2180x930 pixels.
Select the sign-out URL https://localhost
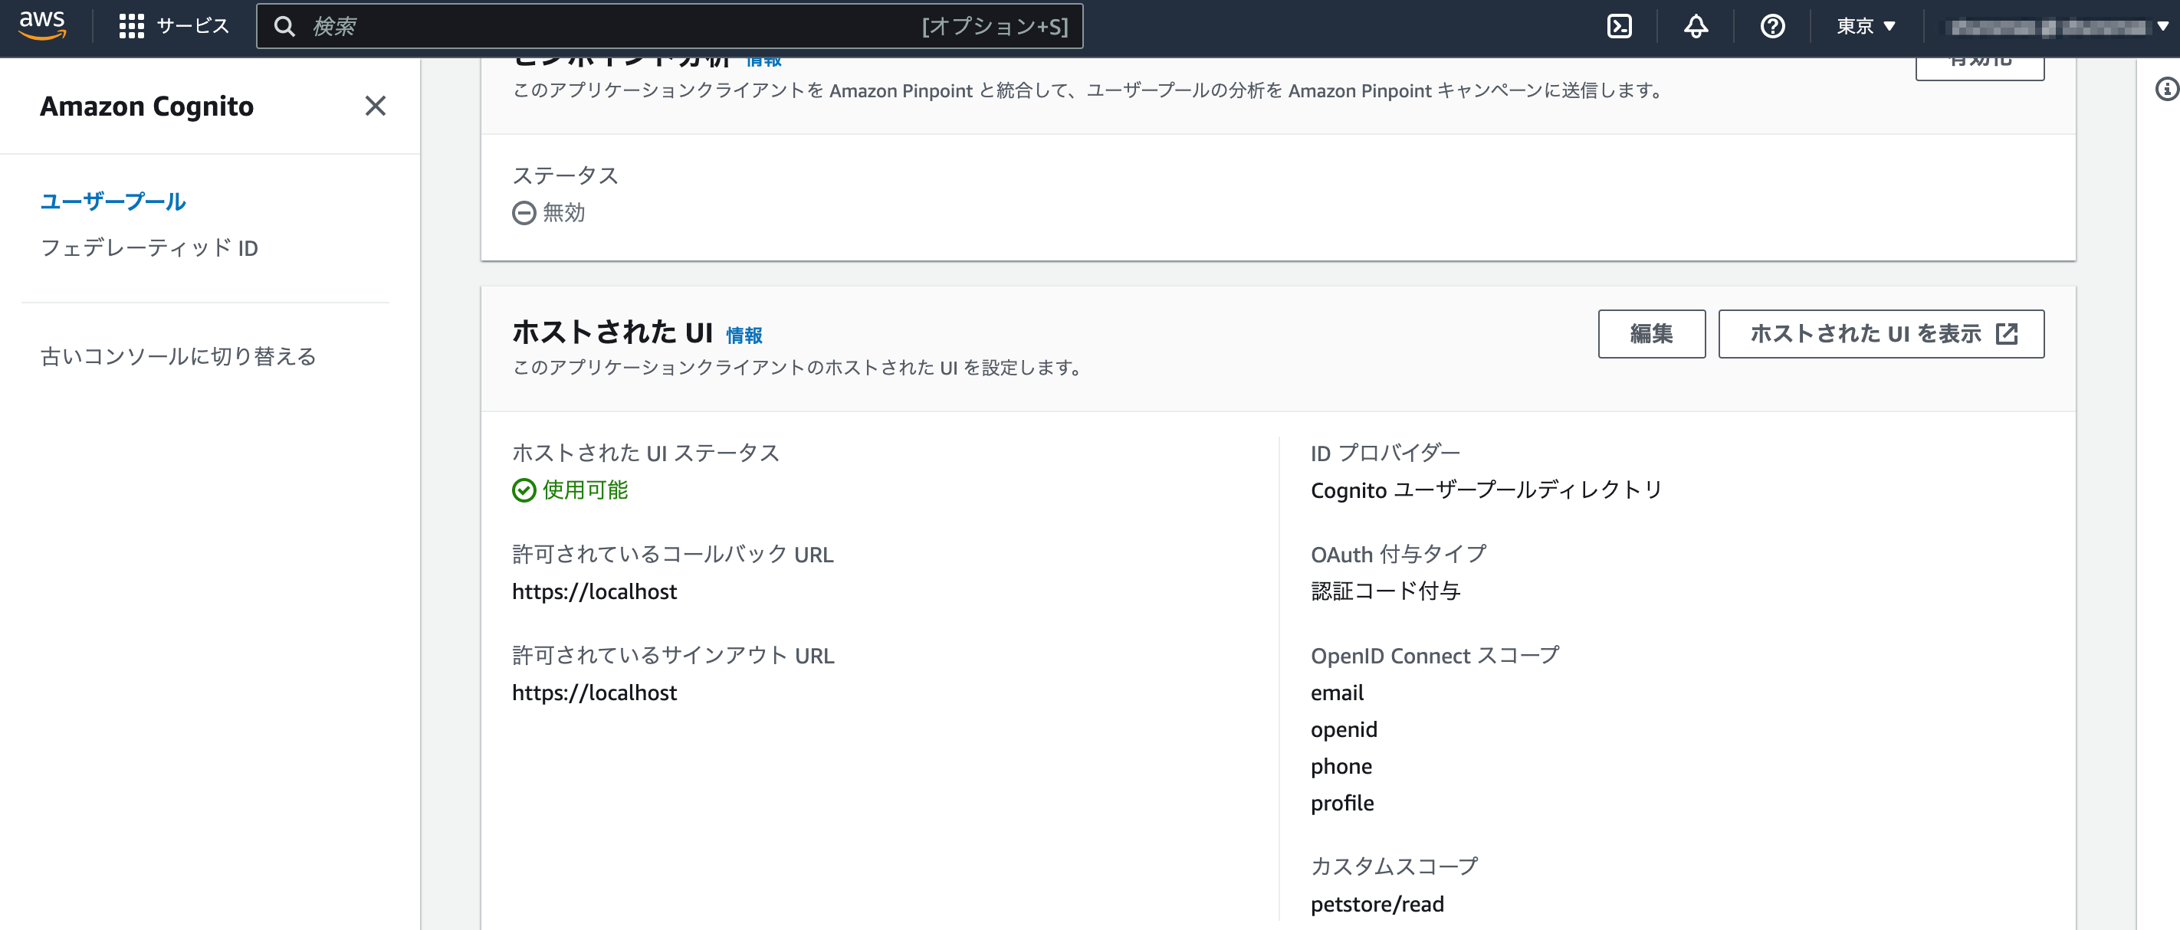click(594, 693)
